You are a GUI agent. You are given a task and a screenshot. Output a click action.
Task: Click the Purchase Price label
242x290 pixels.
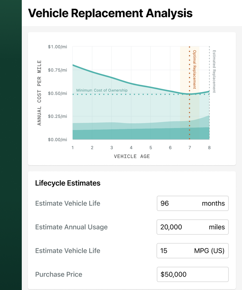click(x=59, y=274)
